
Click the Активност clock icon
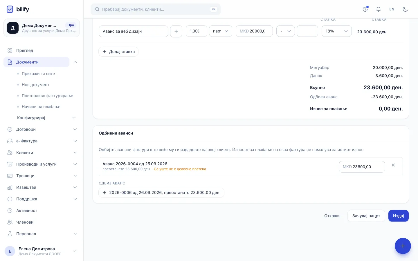(10, 211)
